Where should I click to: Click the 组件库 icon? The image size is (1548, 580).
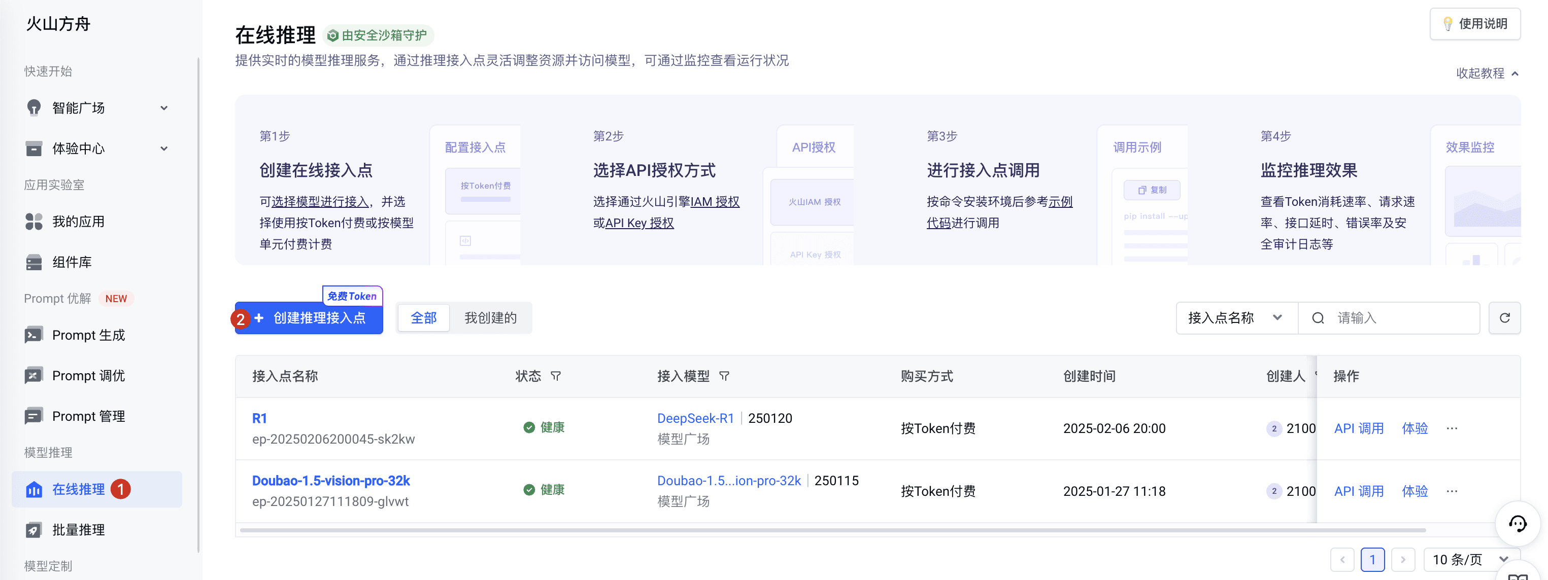click(x=33, y=262)
